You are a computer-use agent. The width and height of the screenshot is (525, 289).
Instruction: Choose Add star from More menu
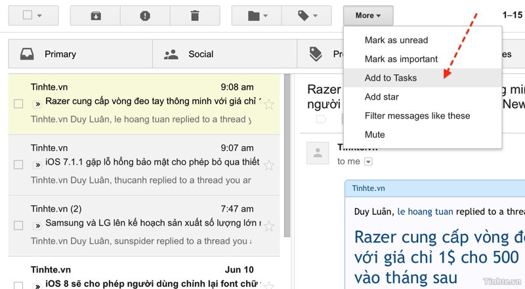[423, 97]
